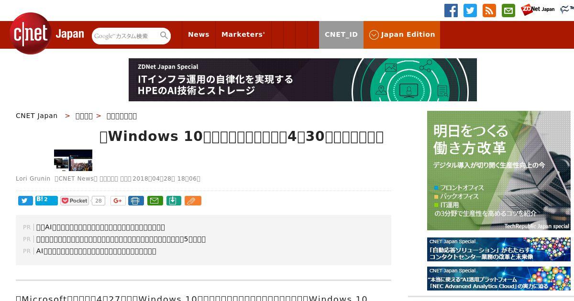Open the contact center solution special banner
The image size is (574, 301).
coord(499,249)
